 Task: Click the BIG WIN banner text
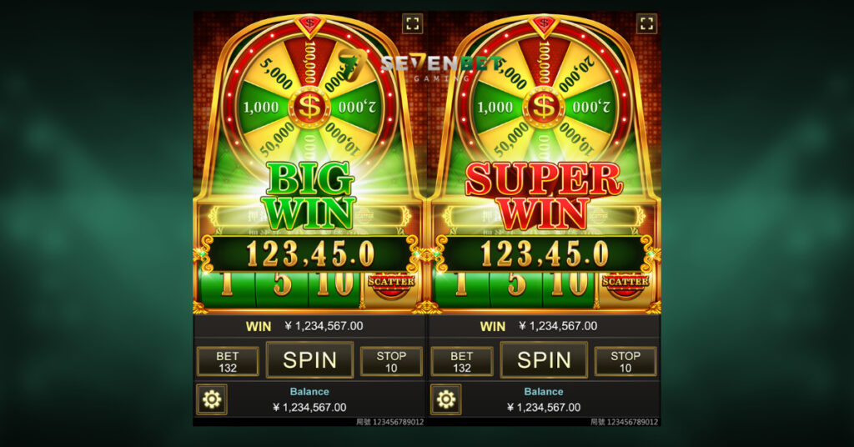309,196
